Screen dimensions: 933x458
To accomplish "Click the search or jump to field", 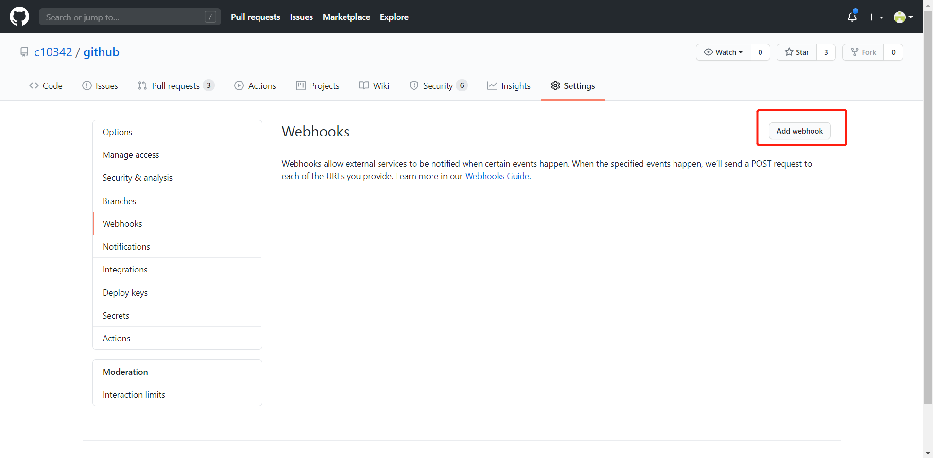I will [x=130, y=17].
